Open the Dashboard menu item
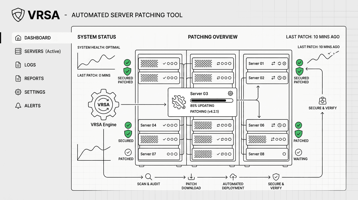 (37, 38)
